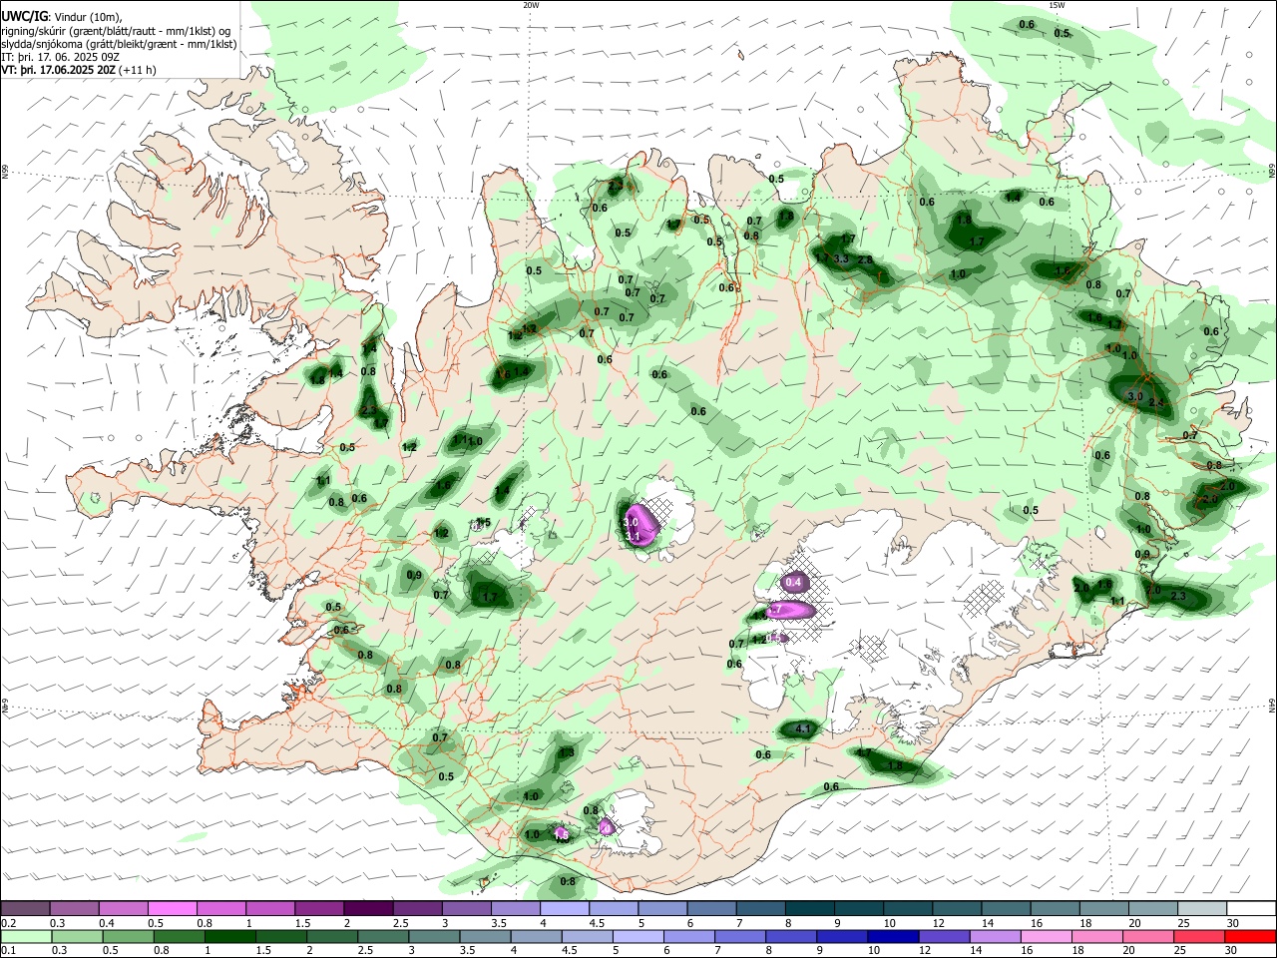Image resolution: width=1277 pixels, height=958 pixels.
Task: Click the '15W' longitude label at the top
Action: (x=1057, y=5)
